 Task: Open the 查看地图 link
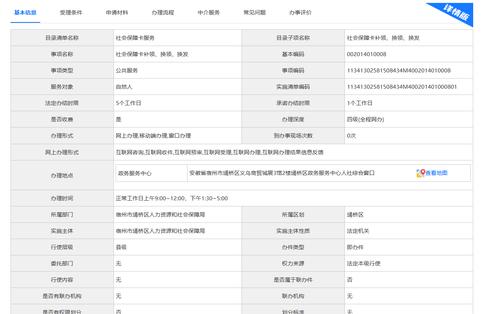point(436,173)
